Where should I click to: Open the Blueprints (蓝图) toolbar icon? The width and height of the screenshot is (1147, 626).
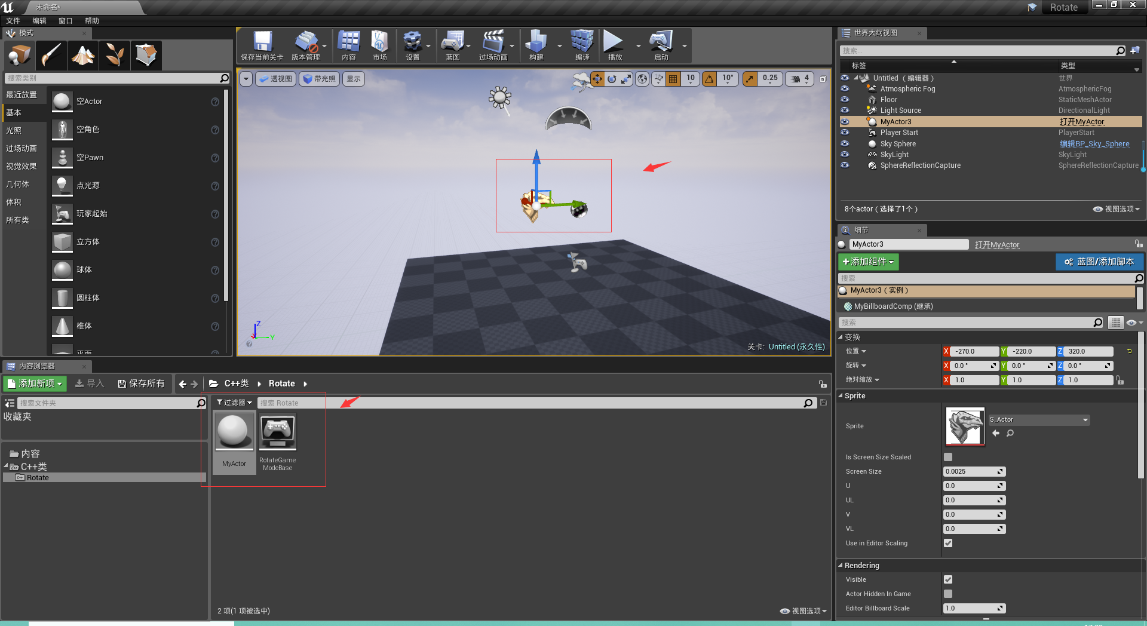click(x=453, y=46)
